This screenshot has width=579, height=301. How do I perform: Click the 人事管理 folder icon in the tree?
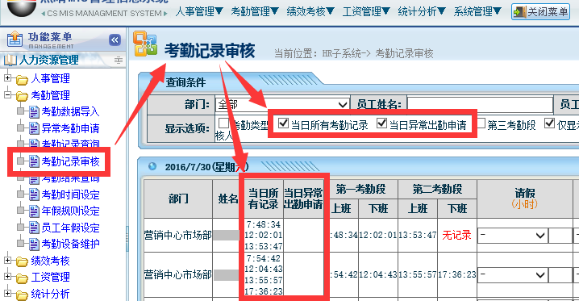[22, 79]
